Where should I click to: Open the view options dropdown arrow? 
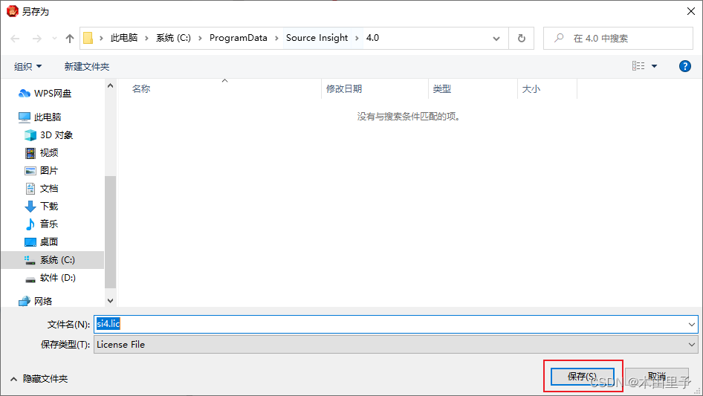(x=654, y=66)
